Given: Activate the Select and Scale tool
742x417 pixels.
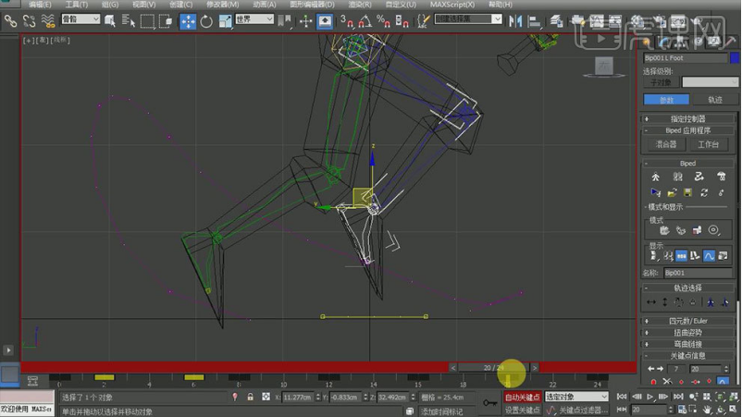Looking at the screenshot, I should (x=225, y=21).
